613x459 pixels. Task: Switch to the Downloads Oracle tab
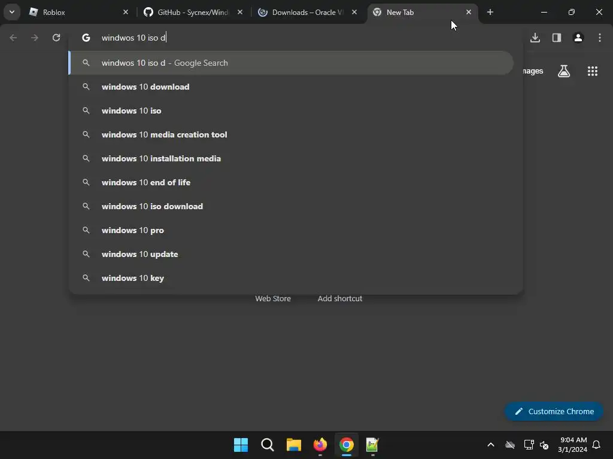point(307,12)
